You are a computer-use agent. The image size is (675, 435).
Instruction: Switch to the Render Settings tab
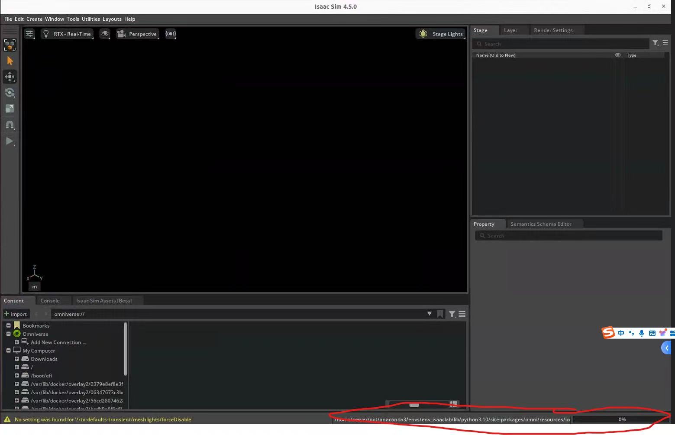(x=553, y=30)
